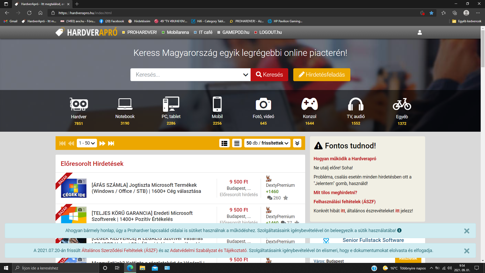Open the TV, audió headphones category
485x273 pixels.
point(356,104)
